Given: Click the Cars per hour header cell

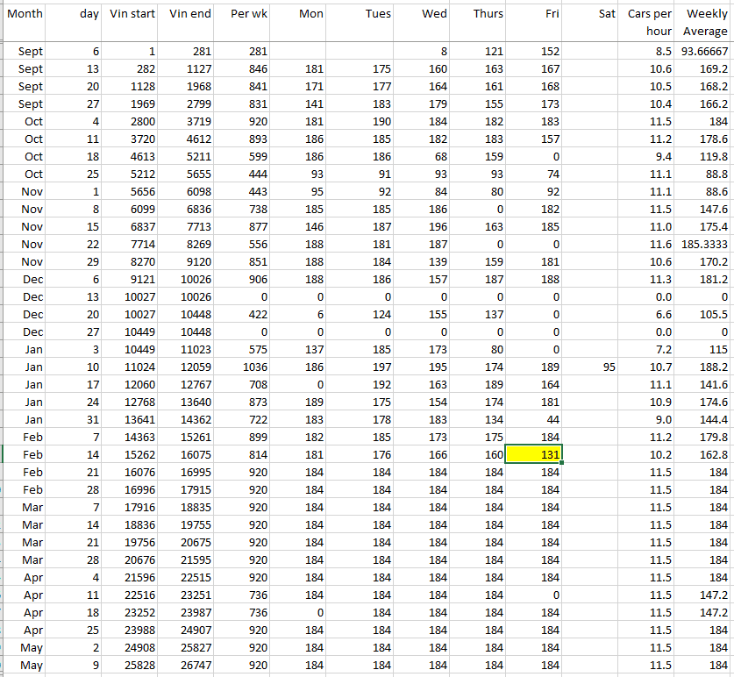Looking at the screenshot, I should pos(649,23).
